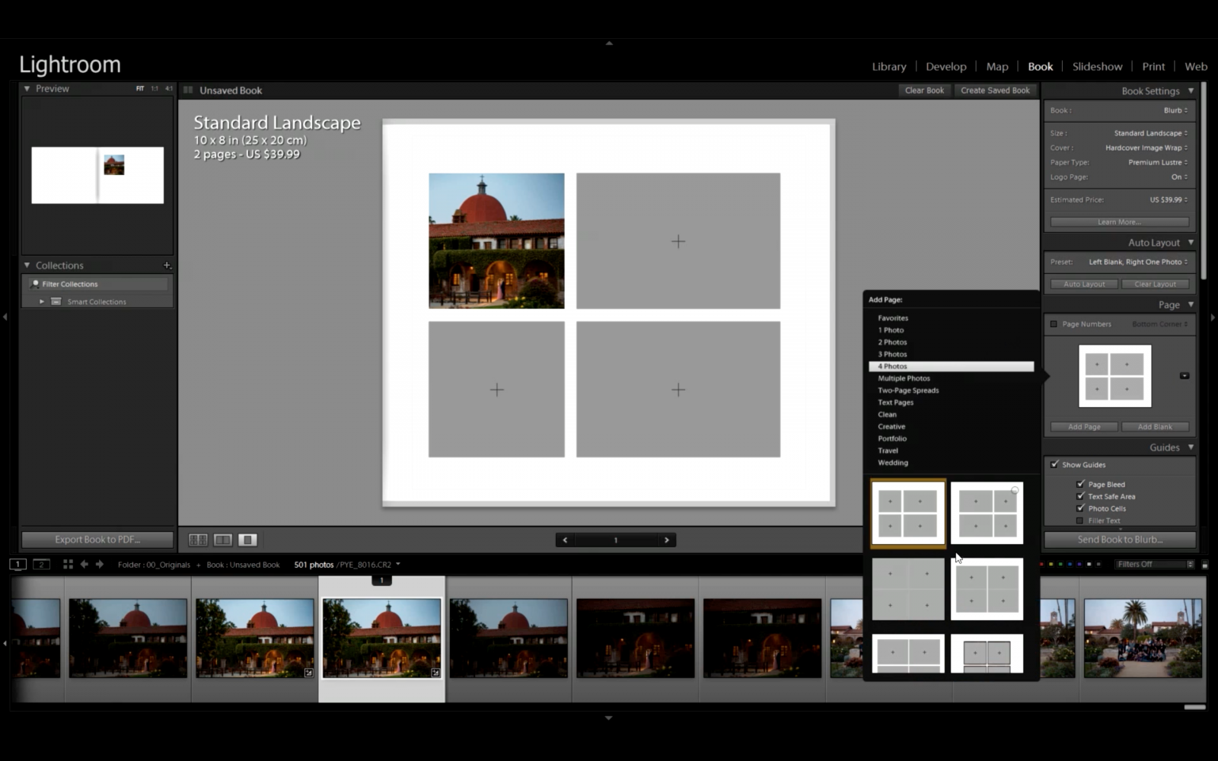Screen dimensions: 1218x761
Task: Open the grid view icon on filmstrip toolbar
Action: [68, 564]
